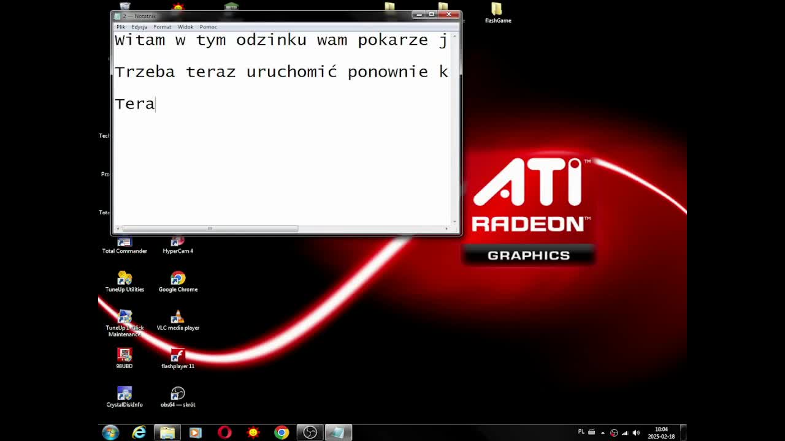Minimize the Notatnik window

pos(419,14)
